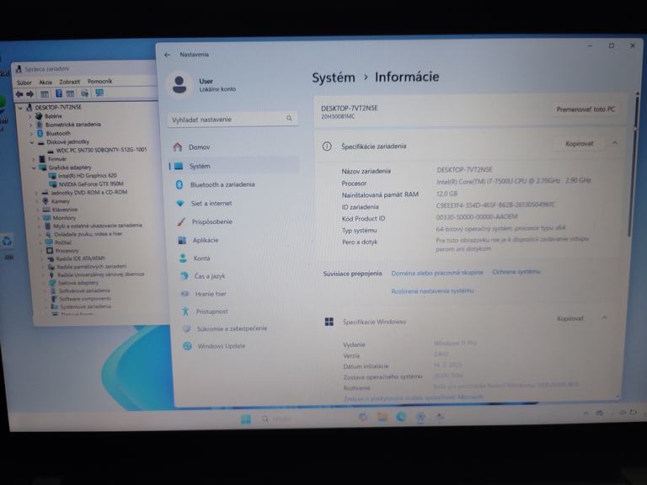Image resolution: width=647 pixels, height=485 pixels.
Task: Click Vyhľadať nastavenie search field
Action: (233, 119)
